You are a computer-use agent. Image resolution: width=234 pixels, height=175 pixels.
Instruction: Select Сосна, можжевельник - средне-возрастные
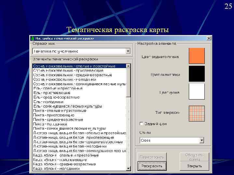[79, 75]
